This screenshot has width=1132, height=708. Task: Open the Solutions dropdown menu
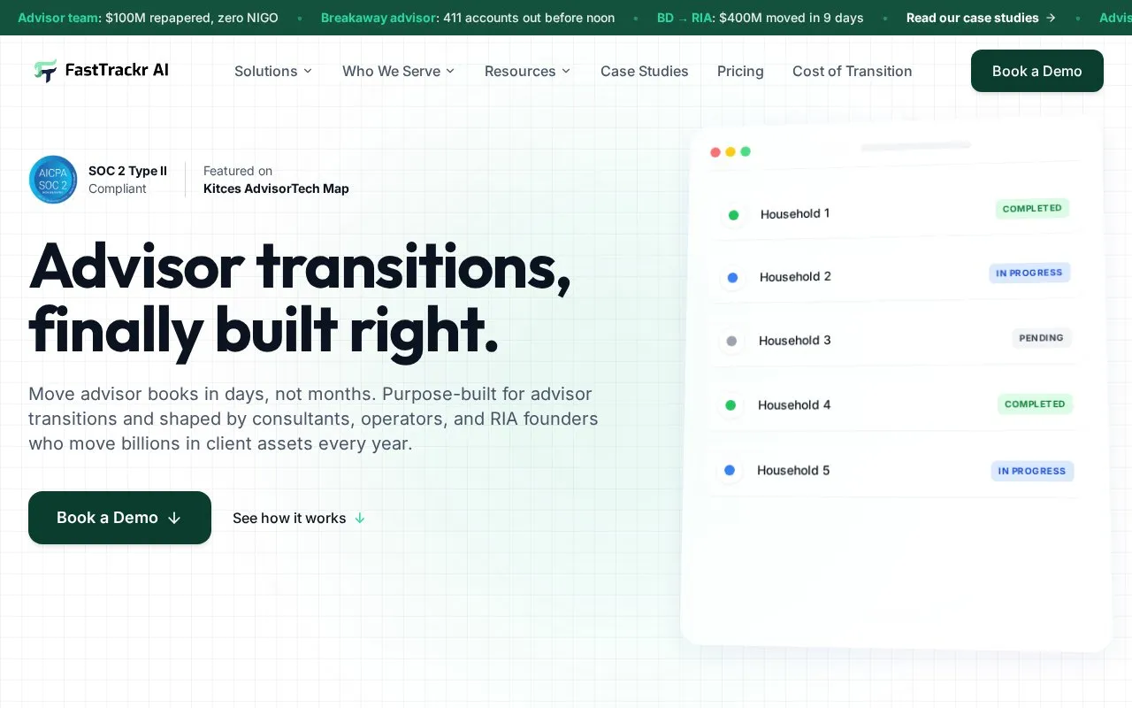pyautogui.click(x=273, y=71)
